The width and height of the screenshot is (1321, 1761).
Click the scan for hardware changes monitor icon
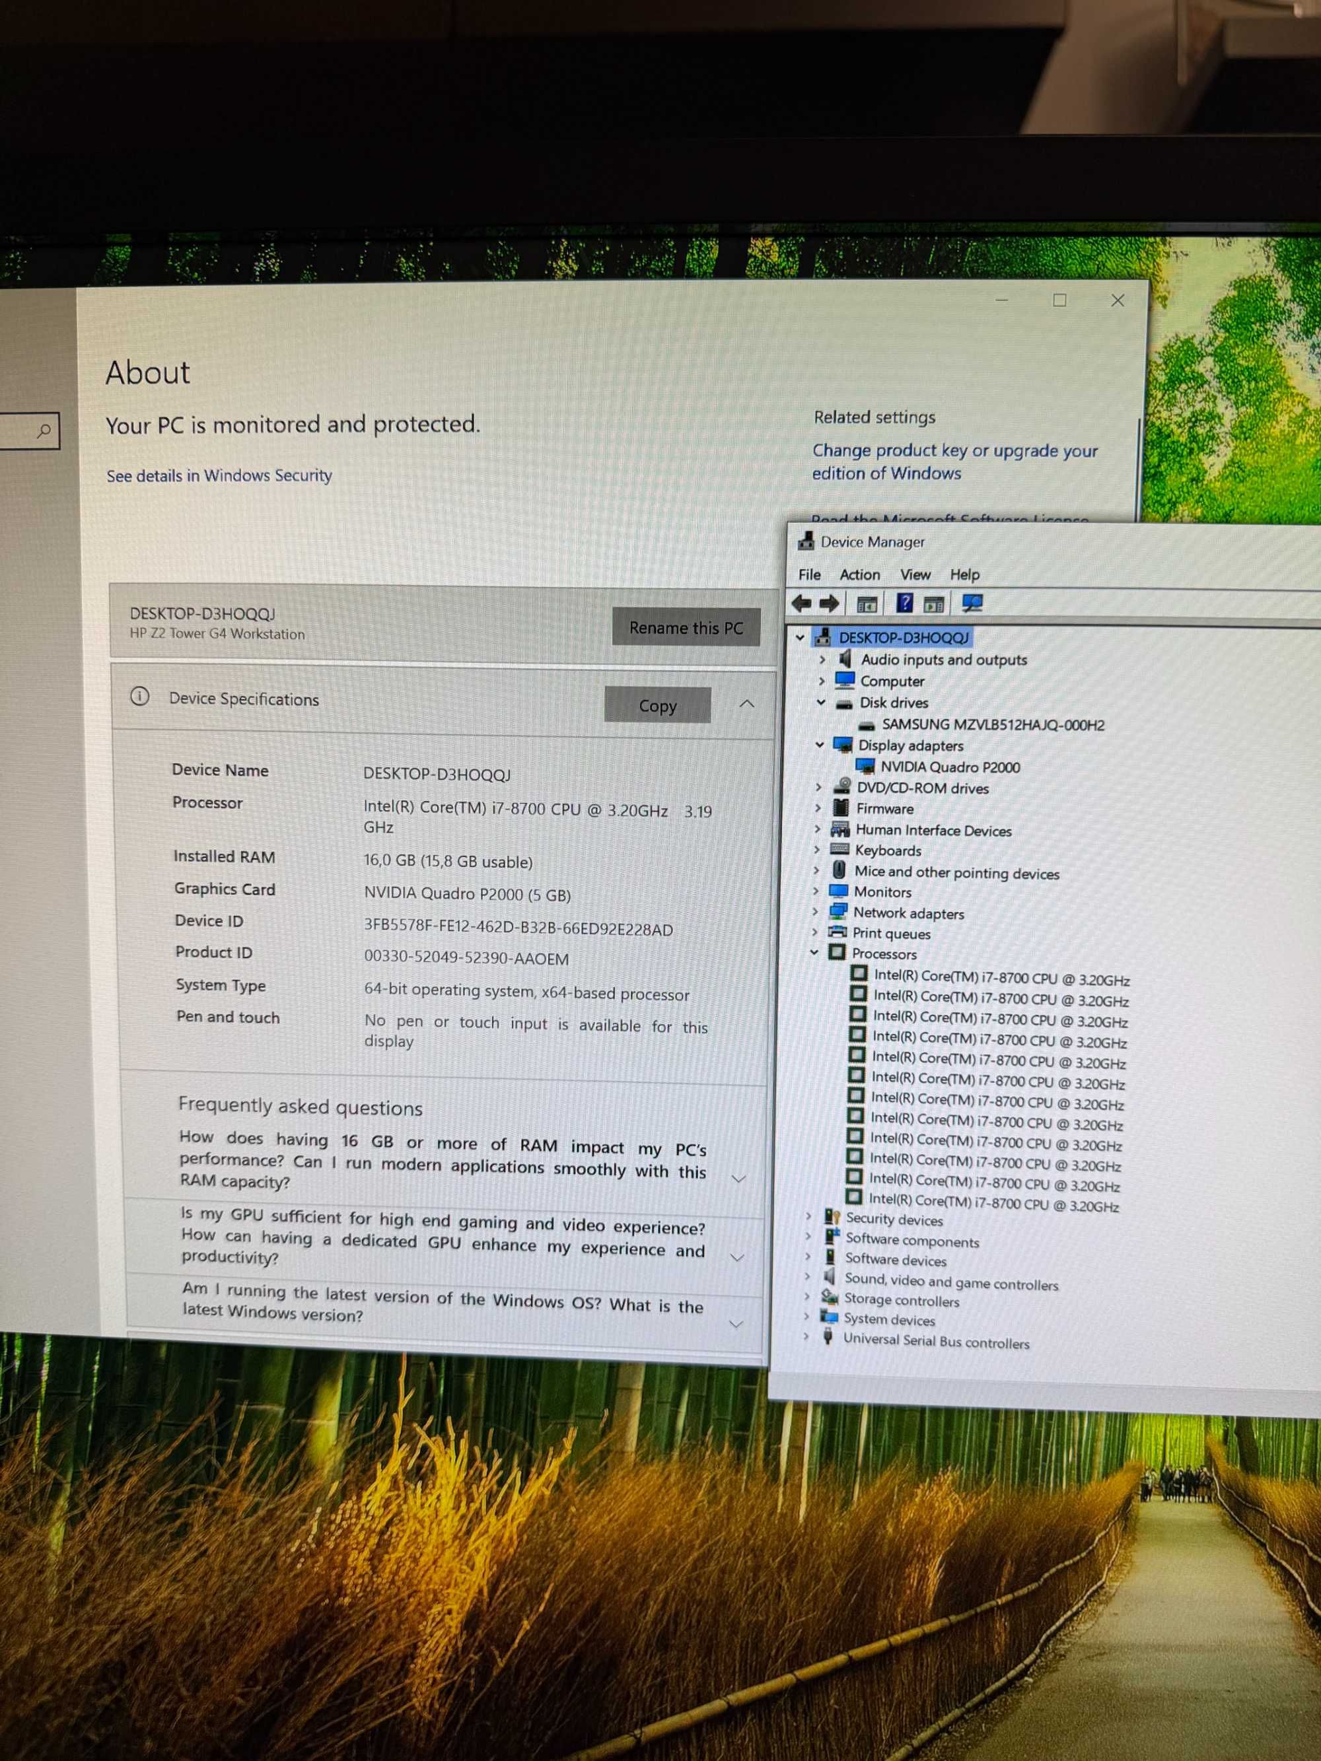pyautogui.click(x=972, y=604)
